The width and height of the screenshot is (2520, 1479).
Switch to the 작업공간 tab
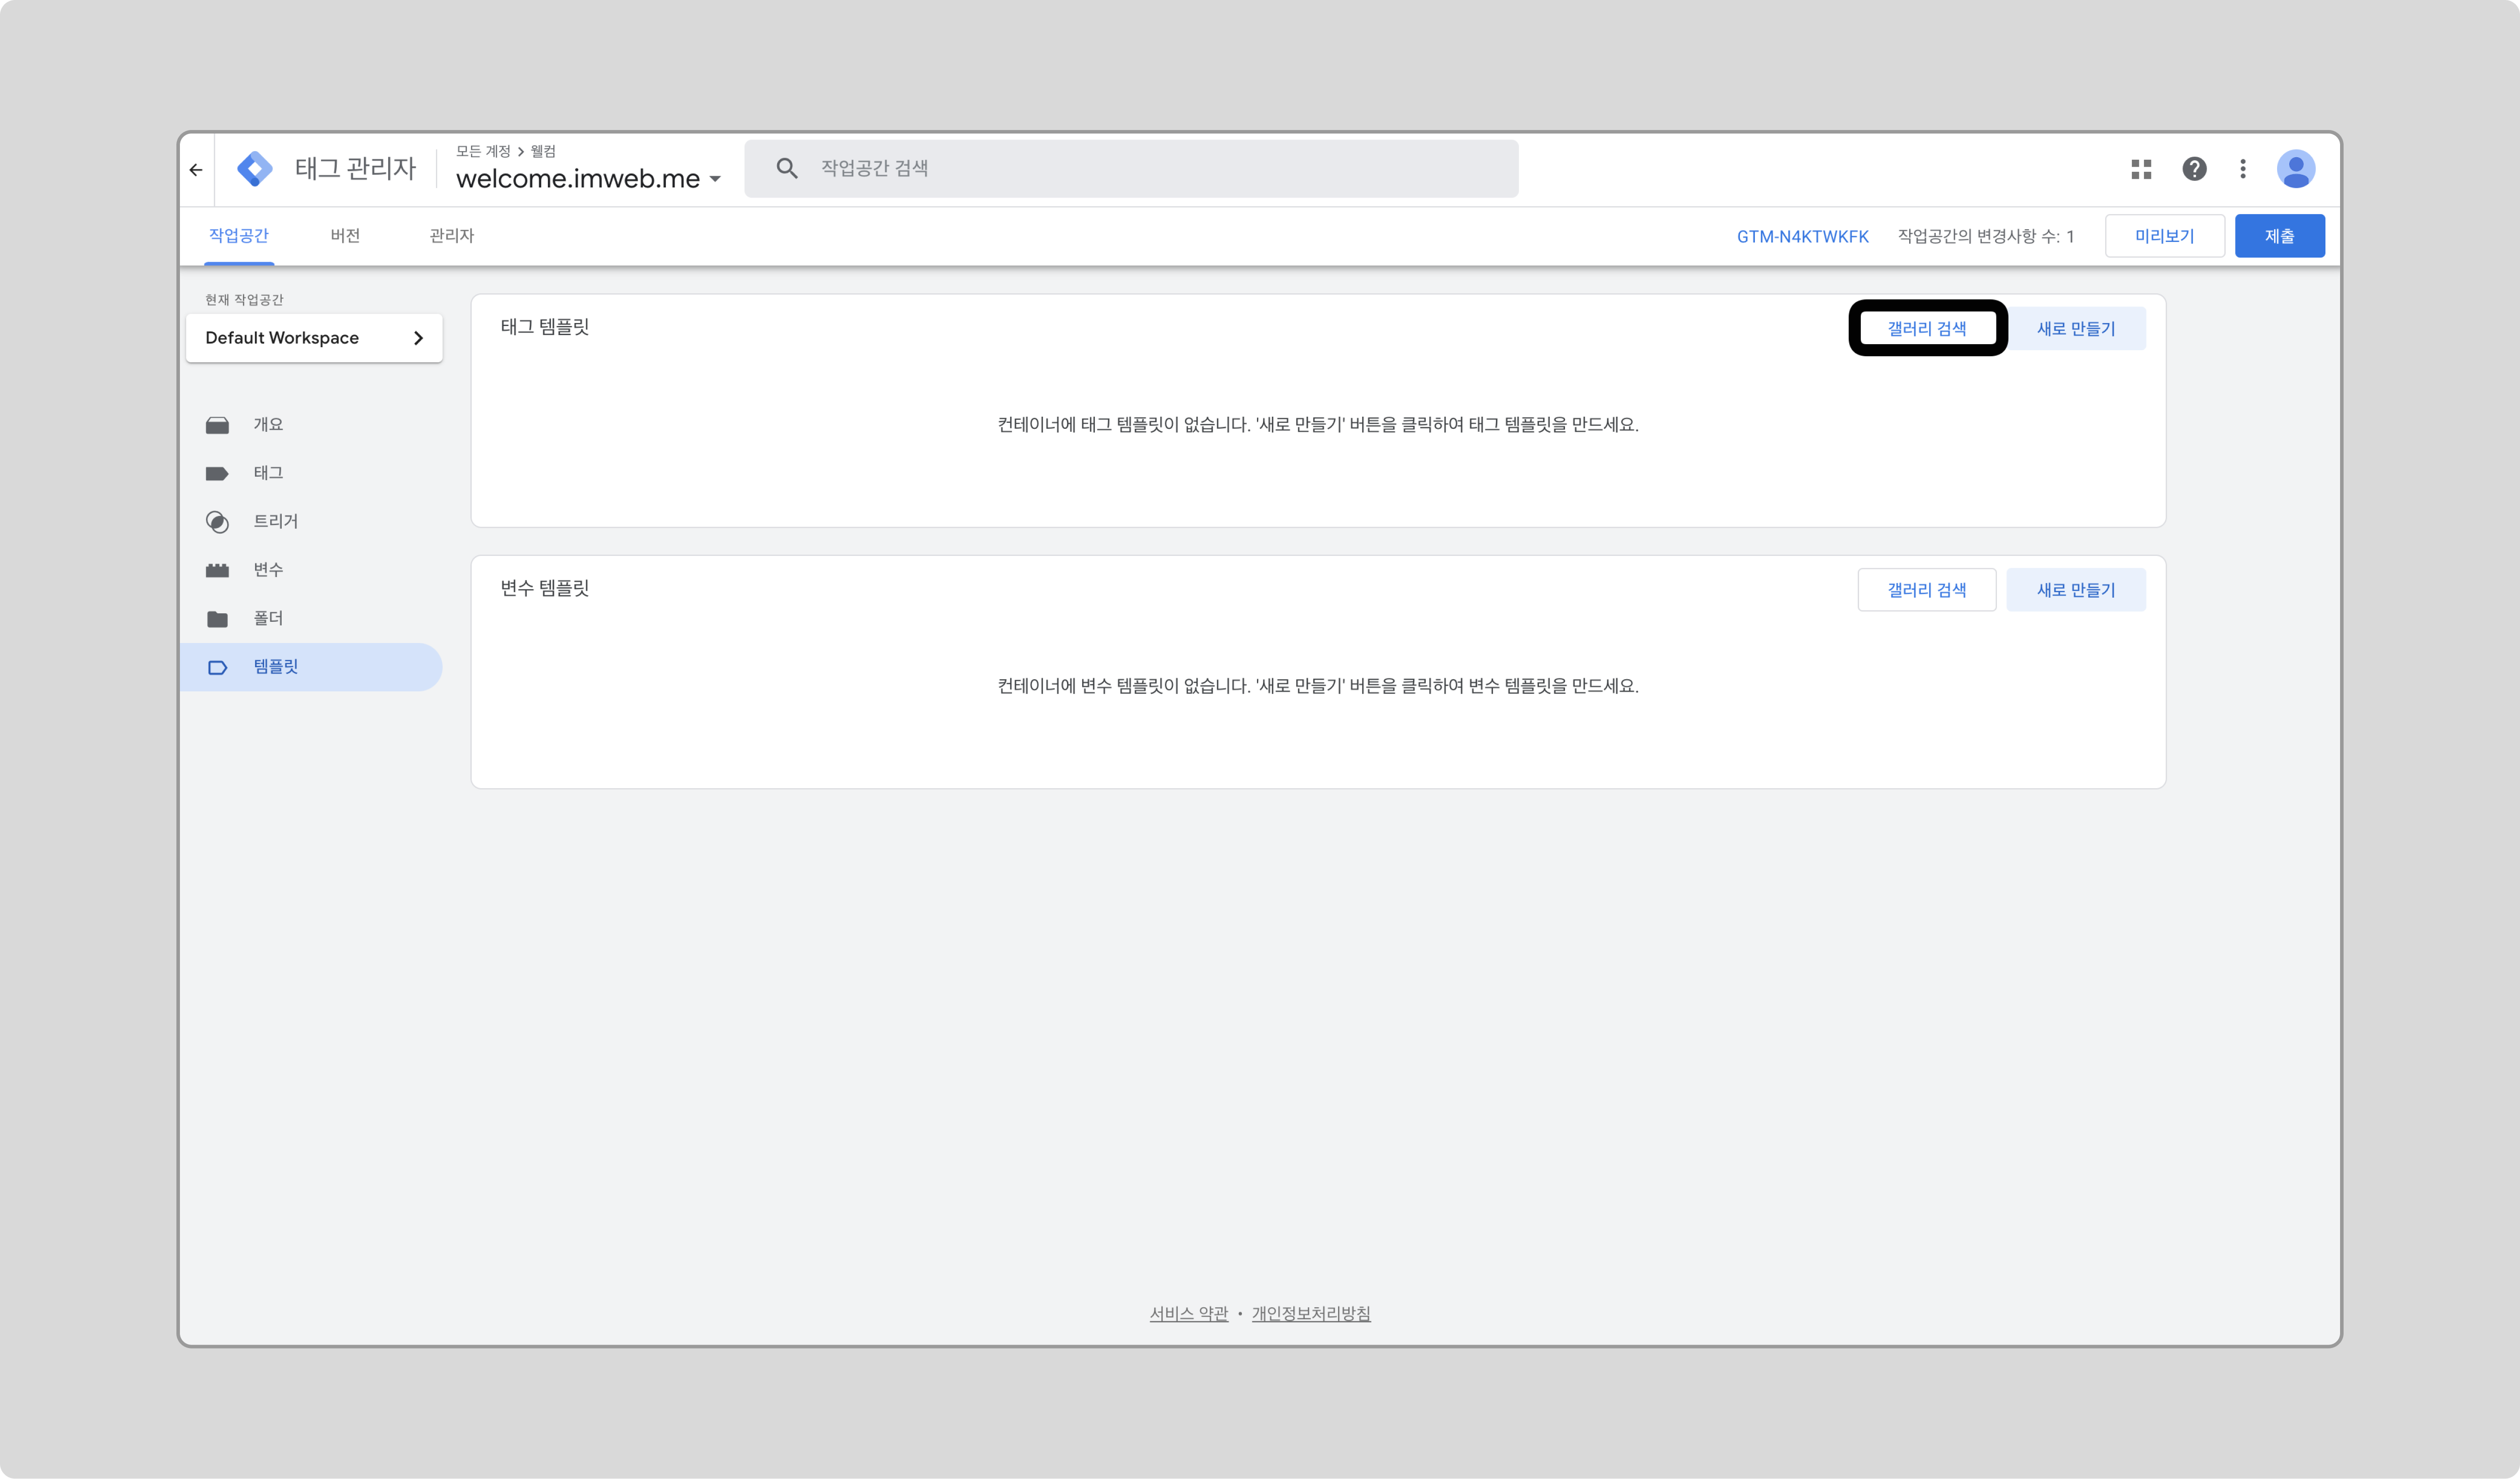click(239, 236)
